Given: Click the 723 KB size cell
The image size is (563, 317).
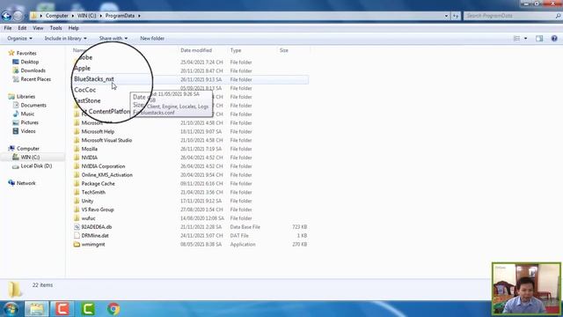Looking at the screenshot, I should tap(299, 227).
